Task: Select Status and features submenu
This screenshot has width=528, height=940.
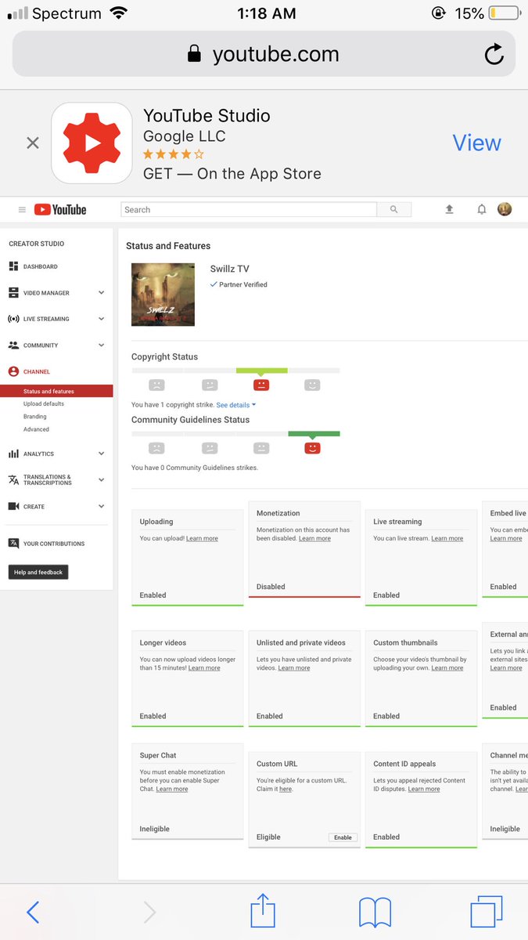Action: pos(56,392)
